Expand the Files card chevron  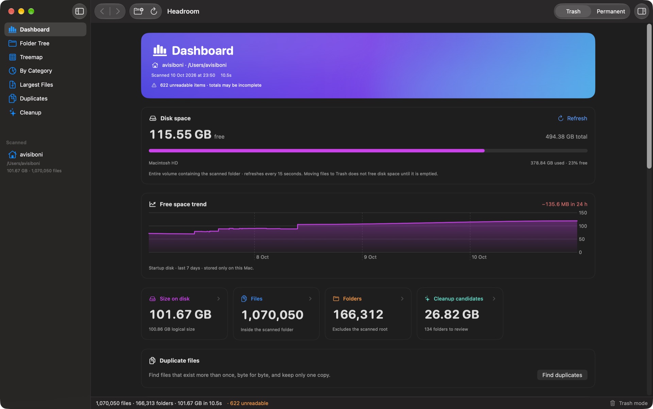(310, 299)
